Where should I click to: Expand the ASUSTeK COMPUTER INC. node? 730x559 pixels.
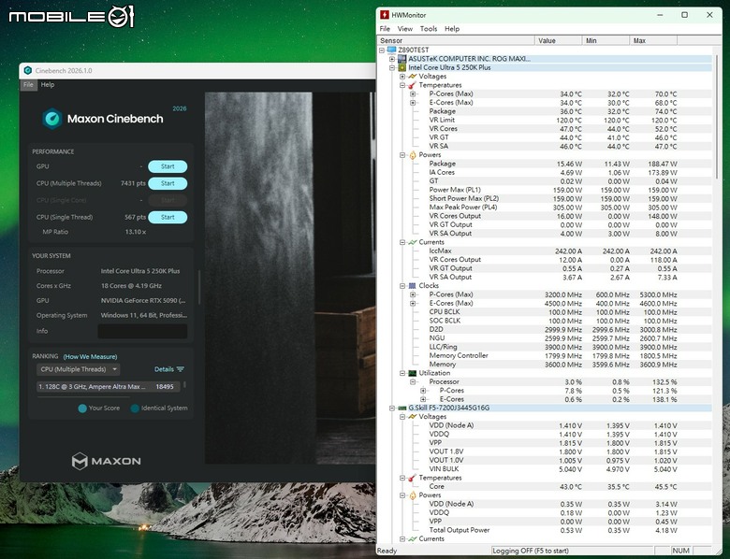coord(392,59)
